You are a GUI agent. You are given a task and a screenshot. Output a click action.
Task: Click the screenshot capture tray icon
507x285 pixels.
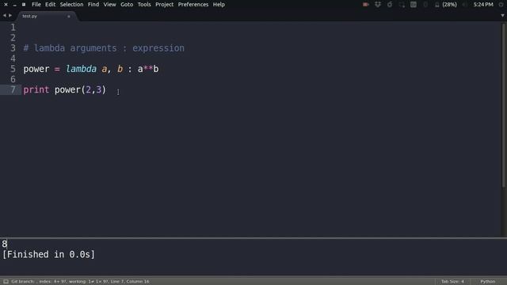tap(402, 5)
